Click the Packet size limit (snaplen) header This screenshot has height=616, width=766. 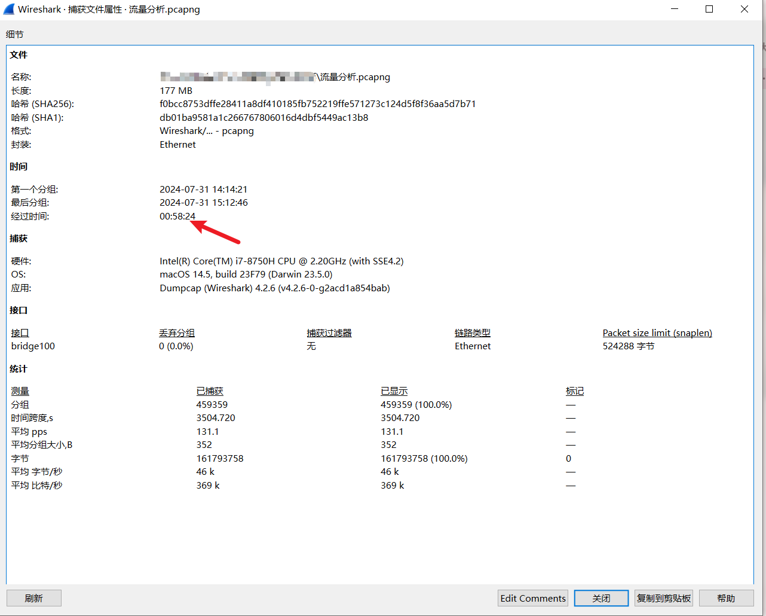click(x=657, y=333)
